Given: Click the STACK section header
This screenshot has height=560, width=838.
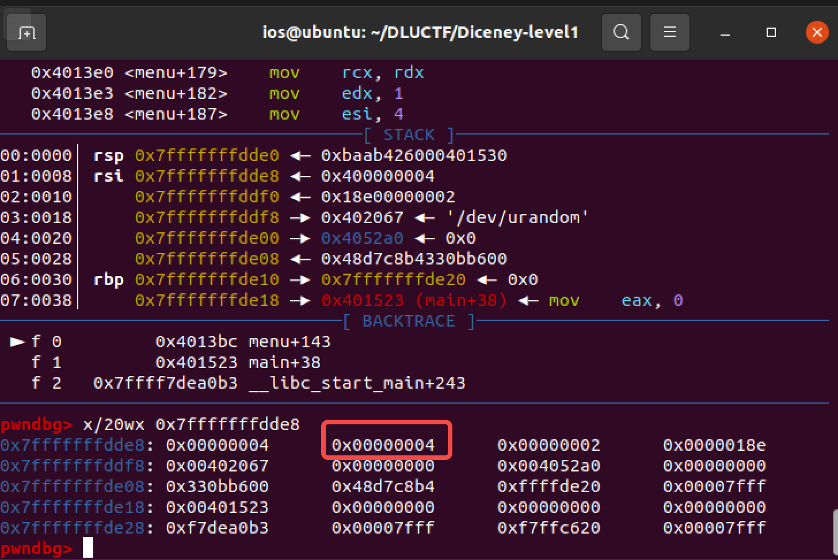Looking at the screenshot, I should click(x=409, y=135).
